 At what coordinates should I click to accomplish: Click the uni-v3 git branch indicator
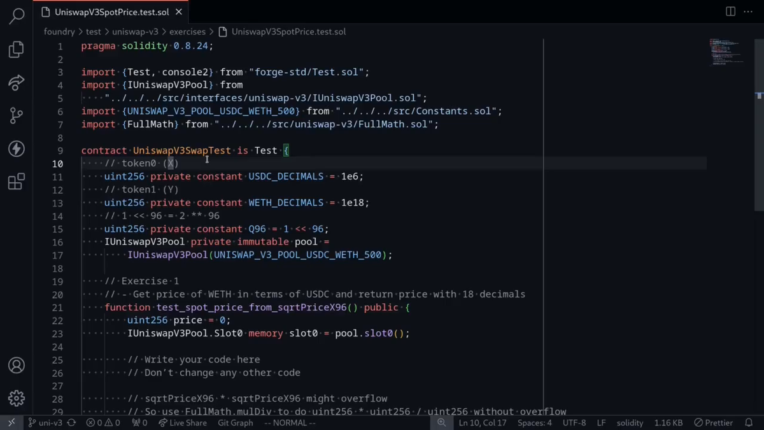point(45,422)
